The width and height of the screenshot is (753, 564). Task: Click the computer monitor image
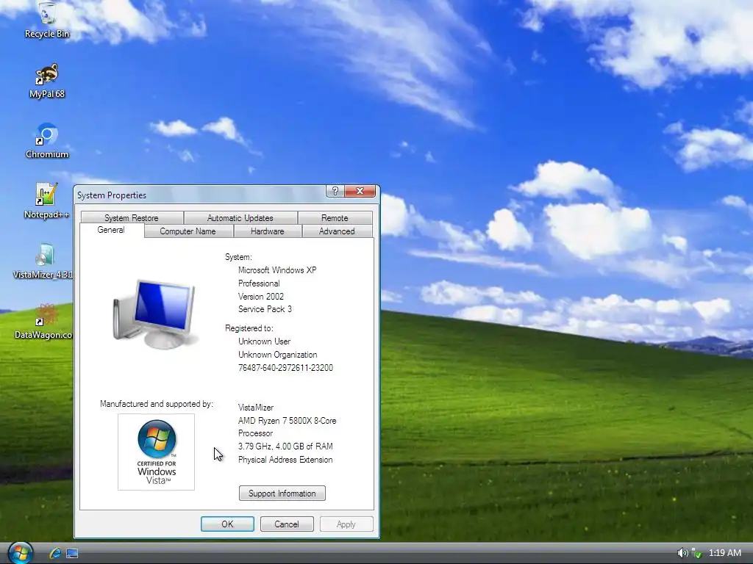156,314
